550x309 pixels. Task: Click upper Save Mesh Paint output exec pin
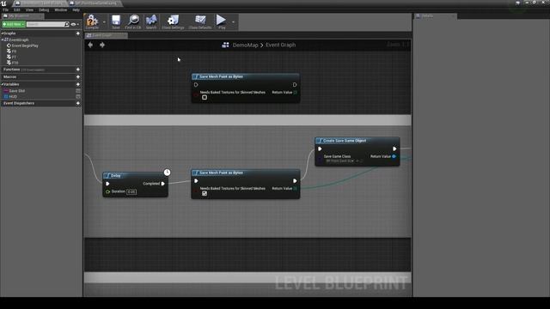tap(295, 85)
